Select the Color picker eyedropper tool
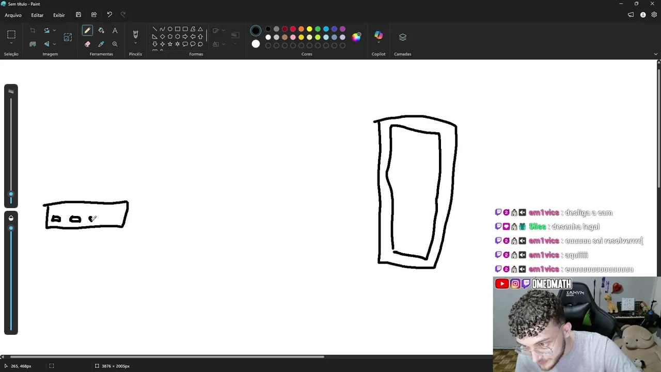 101,44
